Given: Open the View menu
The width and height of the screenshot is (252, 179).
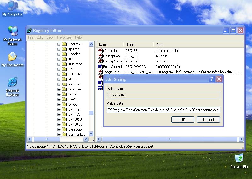Looking at the screenshot, I should click(50, 37).
